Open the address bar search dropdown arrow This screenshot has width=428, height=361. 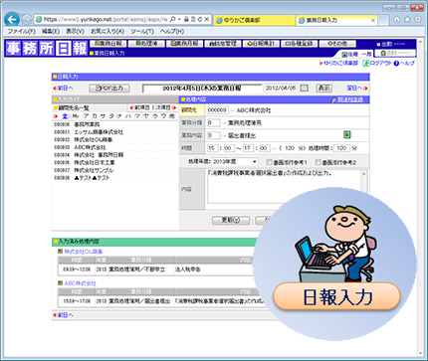coord(179,20)
